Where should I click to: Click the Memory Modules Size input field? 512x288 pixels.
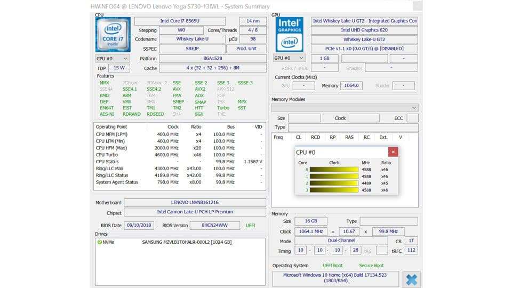(305, 118)
